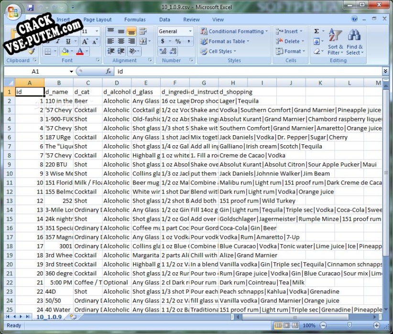
Task: Toggle bottom vertical alignment button
Action: 131,32
